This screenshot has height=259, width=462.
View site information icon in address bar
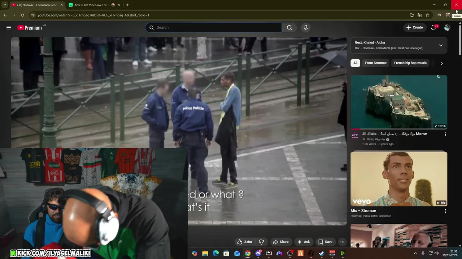click(x=33, y=15)
